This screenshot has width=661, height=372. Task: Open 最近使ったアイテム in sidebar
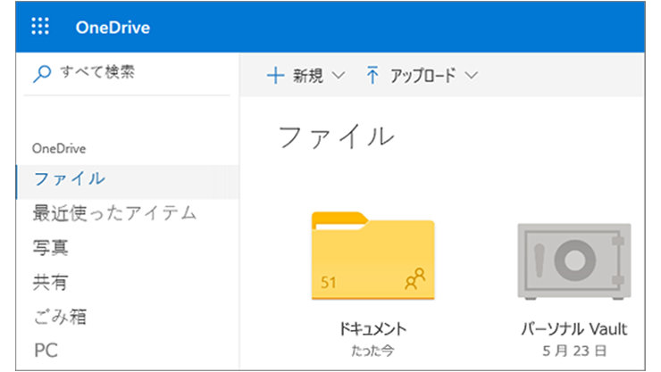click(x=114, y=213)
